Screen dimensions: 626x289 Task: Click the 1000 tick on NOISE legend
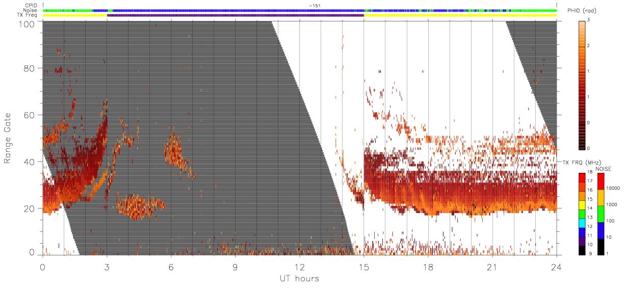612,205
